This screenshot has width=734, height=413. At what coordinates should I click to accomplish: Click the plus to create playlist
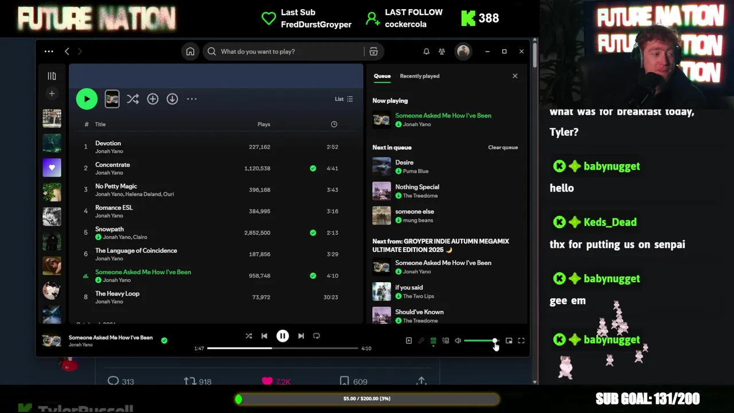coord(52,93)
